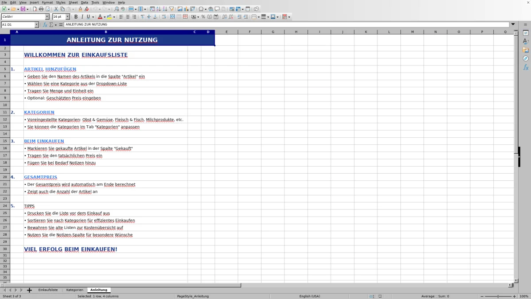Toggle bold formatting
The height and width of the screenshot is (299, 531).
click(76, 16)
